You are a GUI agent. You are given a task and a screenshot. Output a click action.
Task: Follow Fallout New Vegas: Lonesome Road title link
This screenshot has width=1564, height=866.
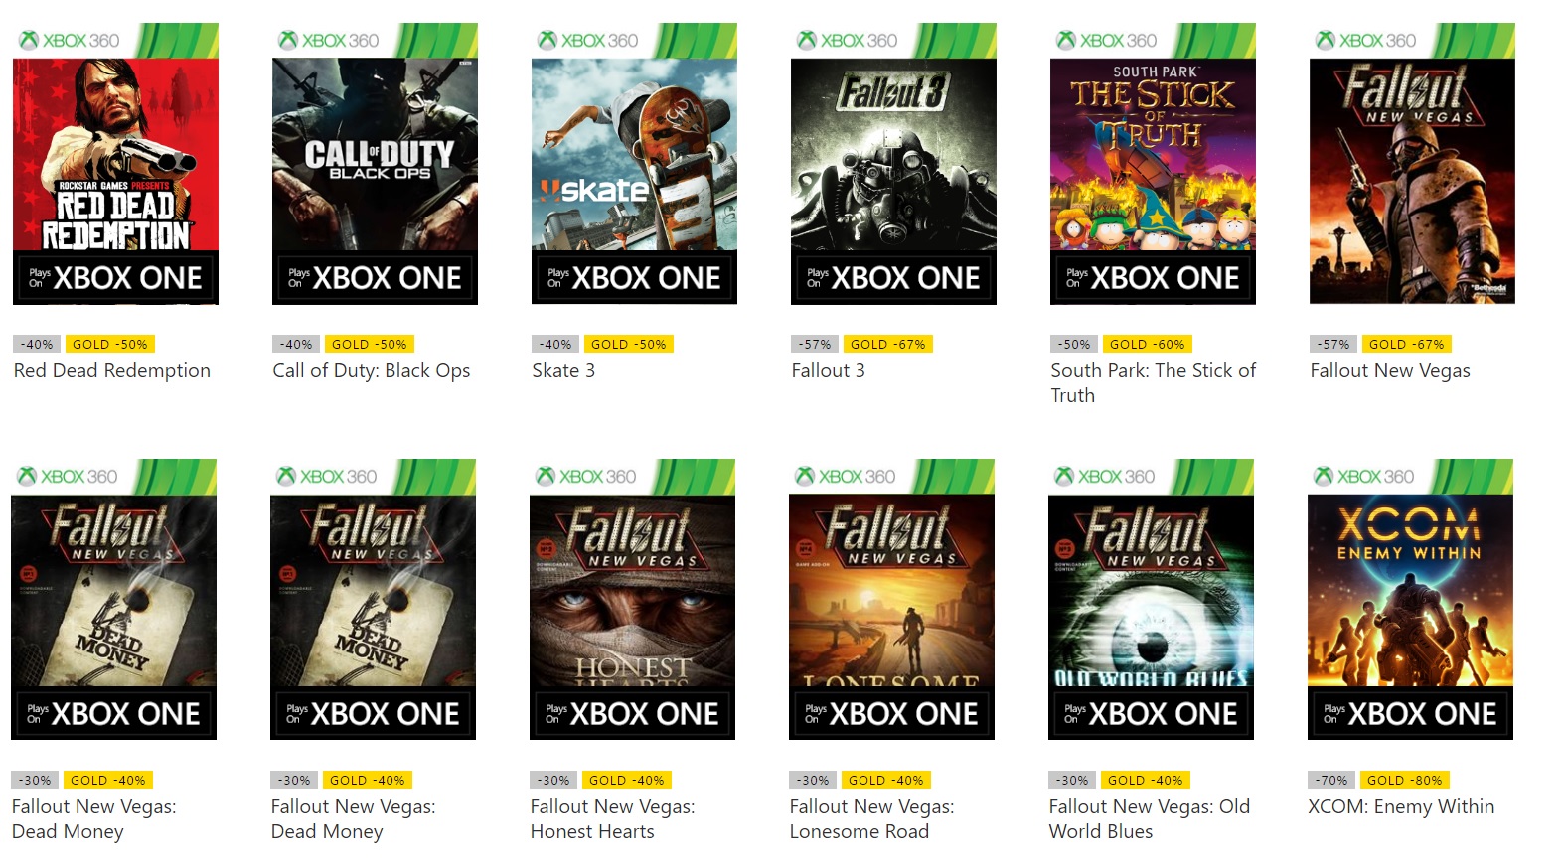click(871, 818)
